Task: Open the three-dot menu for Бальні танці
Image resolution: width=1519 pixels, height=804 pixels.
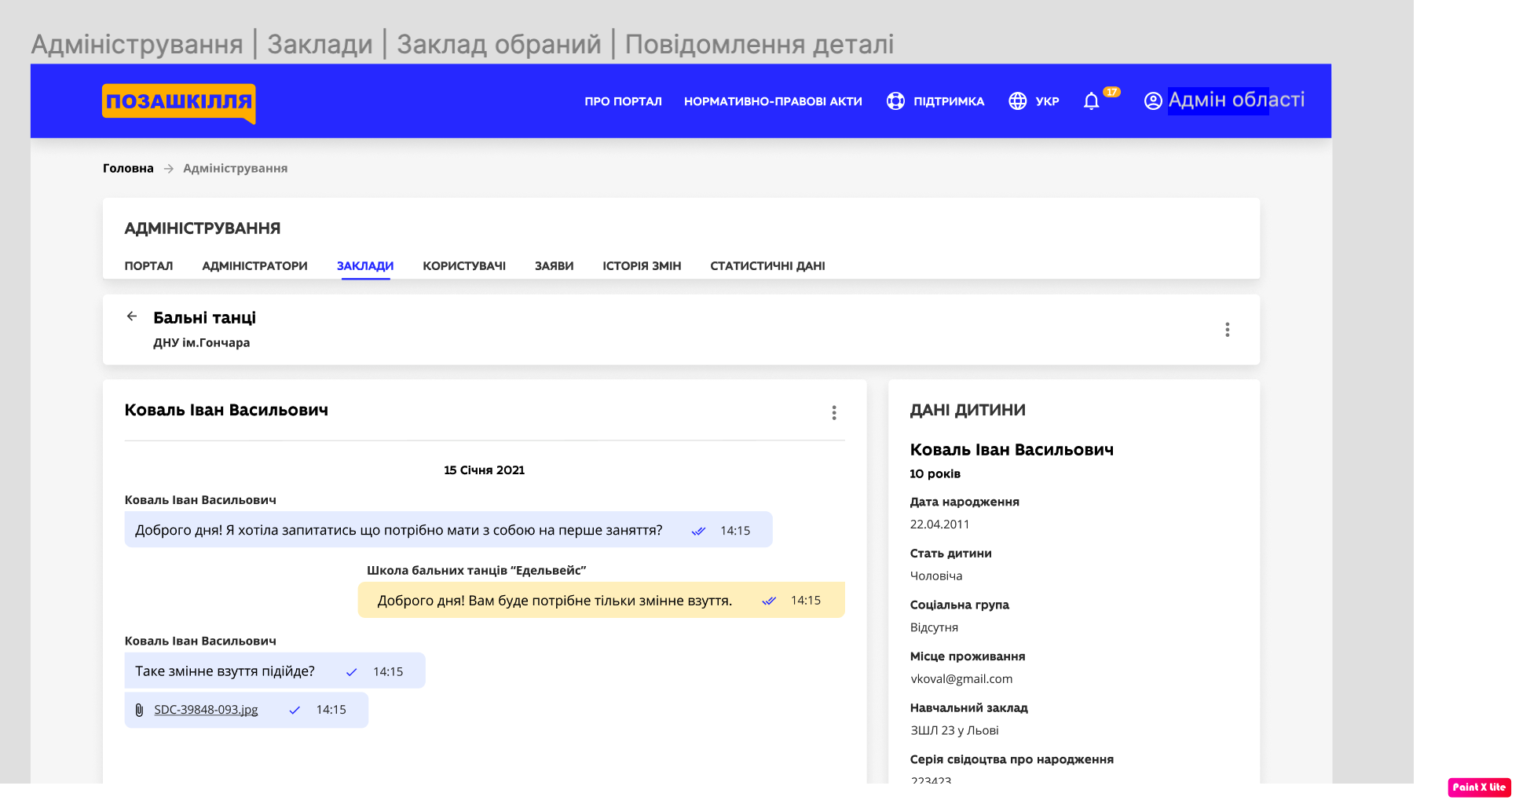Action: (1228, 330)
